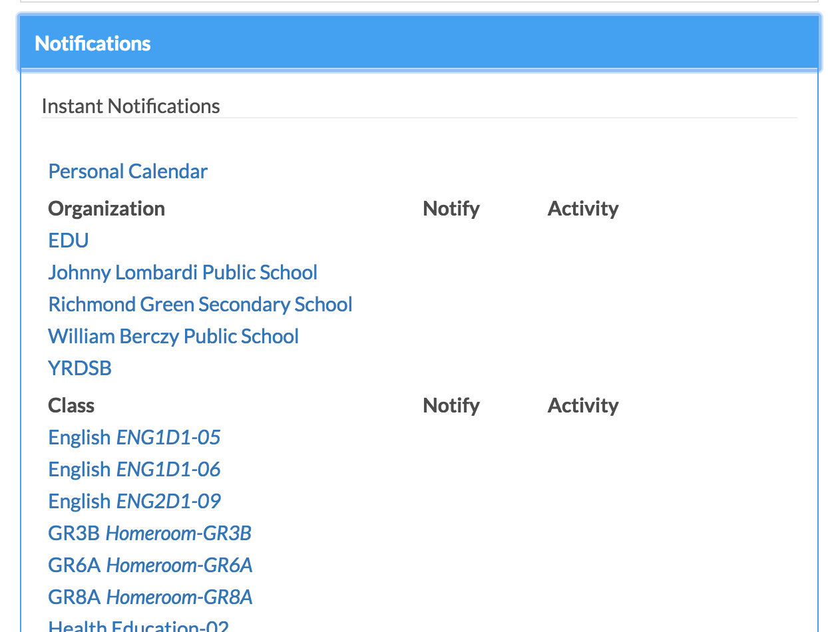Open English ENG1D1-05 class
828x632 pixels.
[134, 437]
